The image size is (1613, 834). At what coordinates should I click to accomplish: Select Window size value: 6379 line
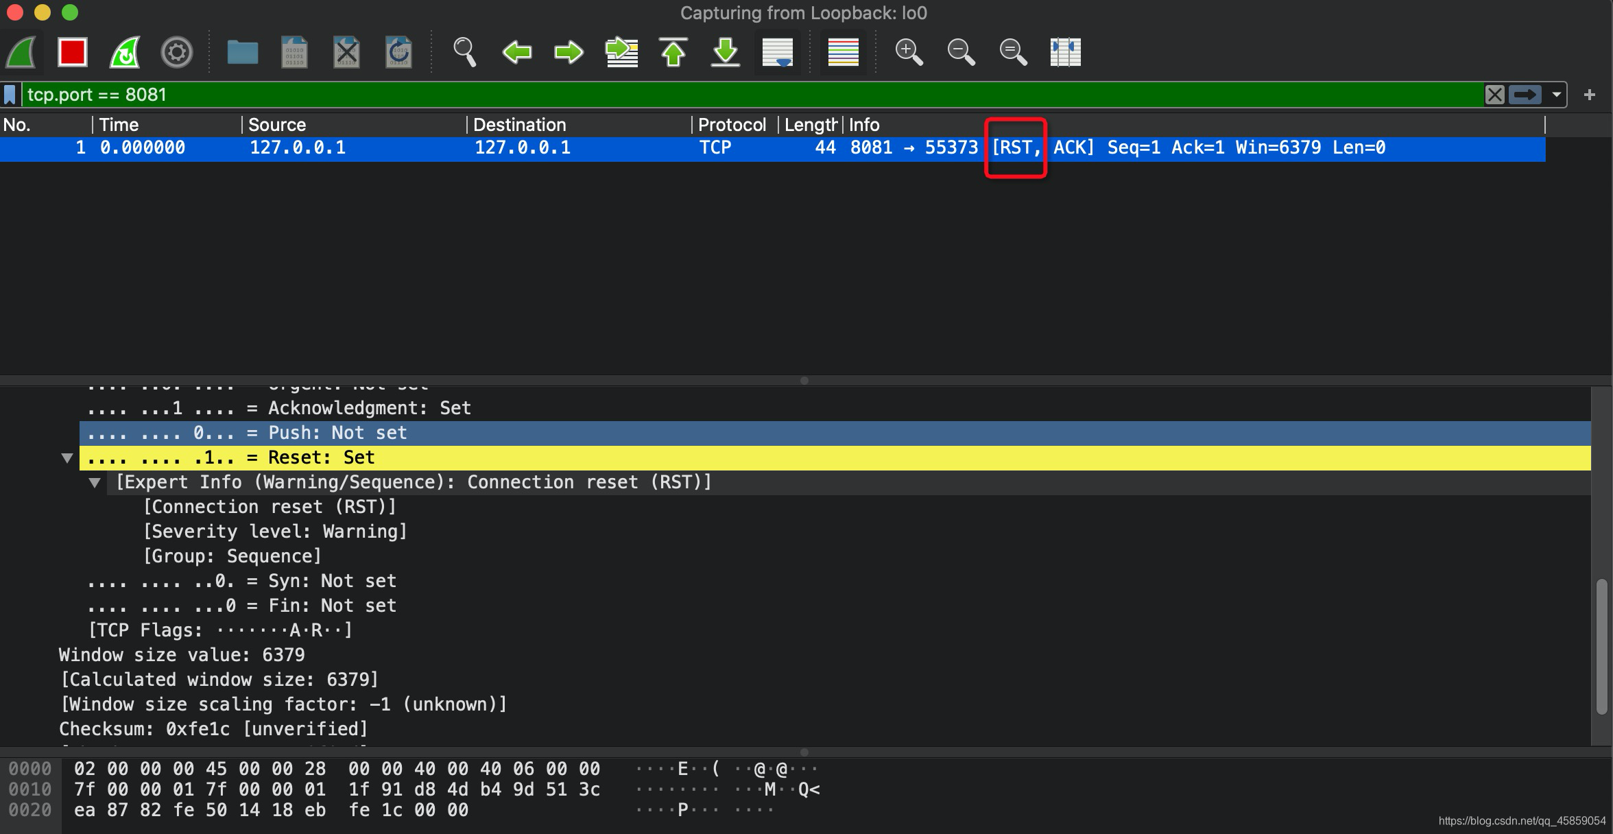point(182,655)
